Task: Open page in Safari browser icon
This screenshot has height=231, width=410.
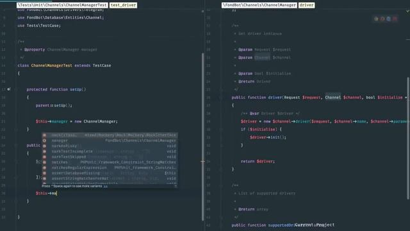Action: (389, 19)
